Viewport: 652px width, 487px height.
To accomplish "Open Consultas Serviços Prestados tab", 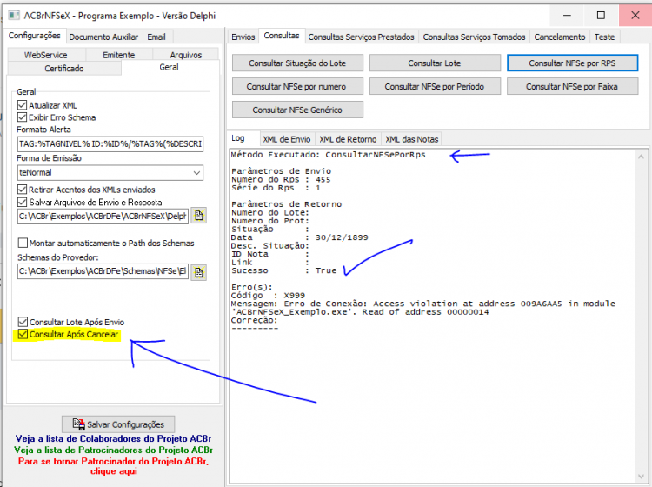I will [x=362, y=37].
